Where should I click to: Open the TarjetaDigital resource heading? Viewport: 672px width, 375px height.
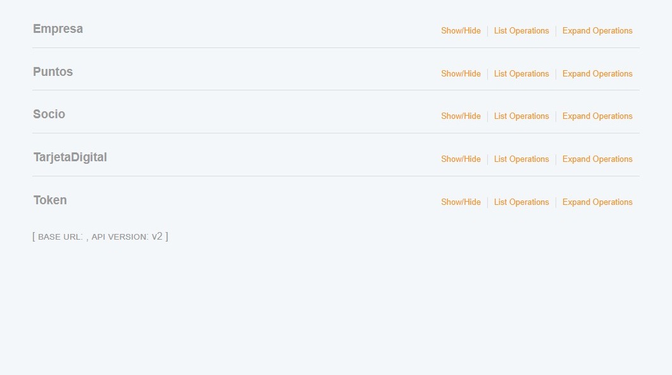[70, 157]
